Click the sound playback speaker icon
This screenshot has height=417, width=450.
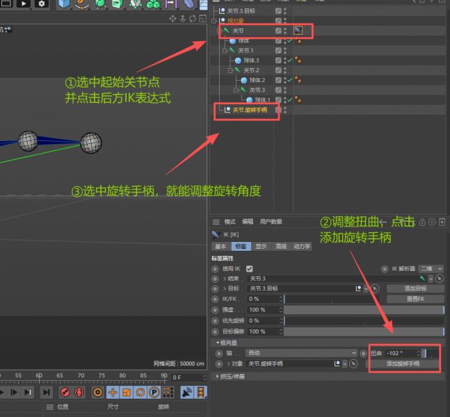pos(186,393)
